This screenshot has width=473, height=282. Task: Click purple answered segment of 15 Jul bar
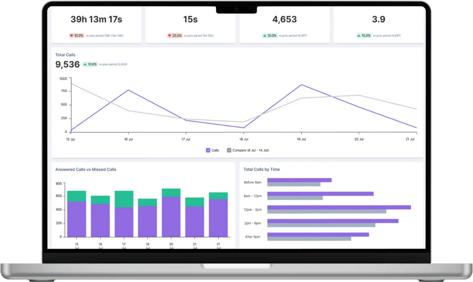76,219
